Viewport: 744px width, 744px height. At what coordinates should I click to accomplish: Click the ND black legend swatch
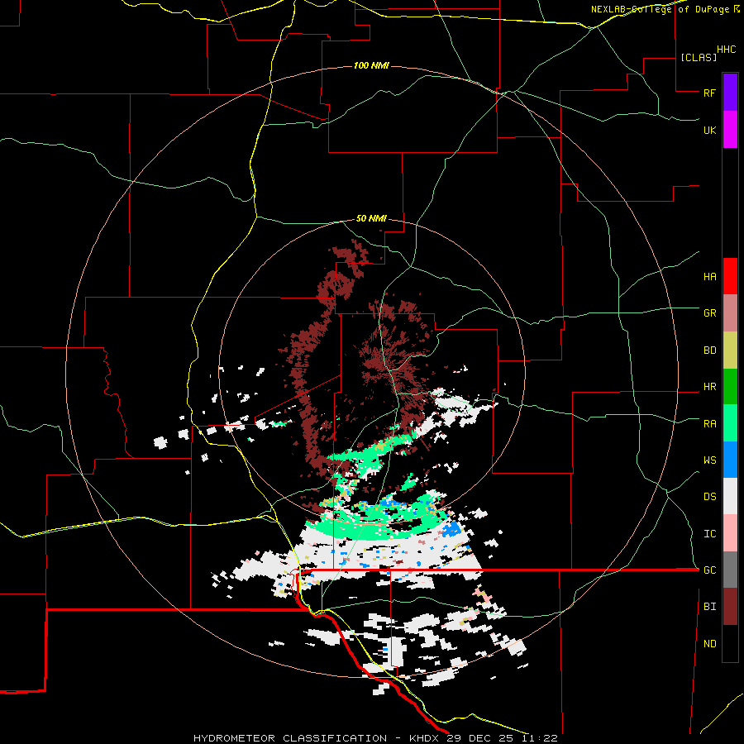pyautogui.click(x=730, y=643)
